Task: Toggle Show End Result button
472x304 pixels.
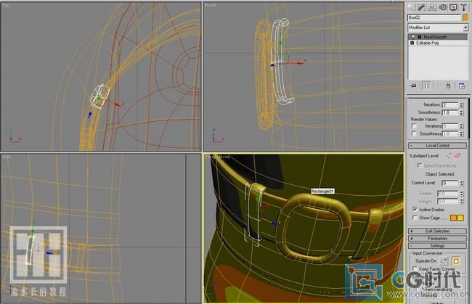Action: [426, 85]
